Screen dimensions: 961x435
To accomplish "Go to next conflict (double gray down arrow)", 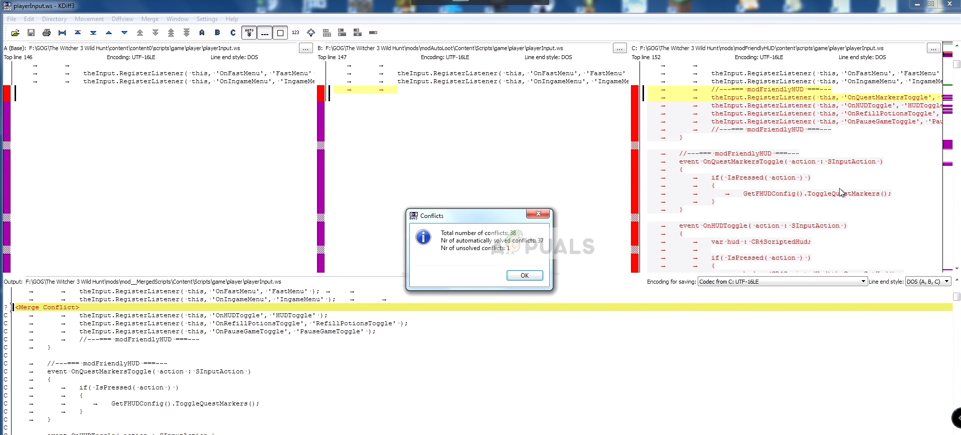I will [155, 33].
